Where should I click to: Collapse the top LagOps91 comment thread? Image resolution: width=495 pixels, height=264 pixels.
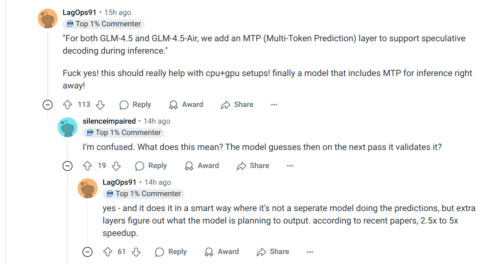[48, 105]
